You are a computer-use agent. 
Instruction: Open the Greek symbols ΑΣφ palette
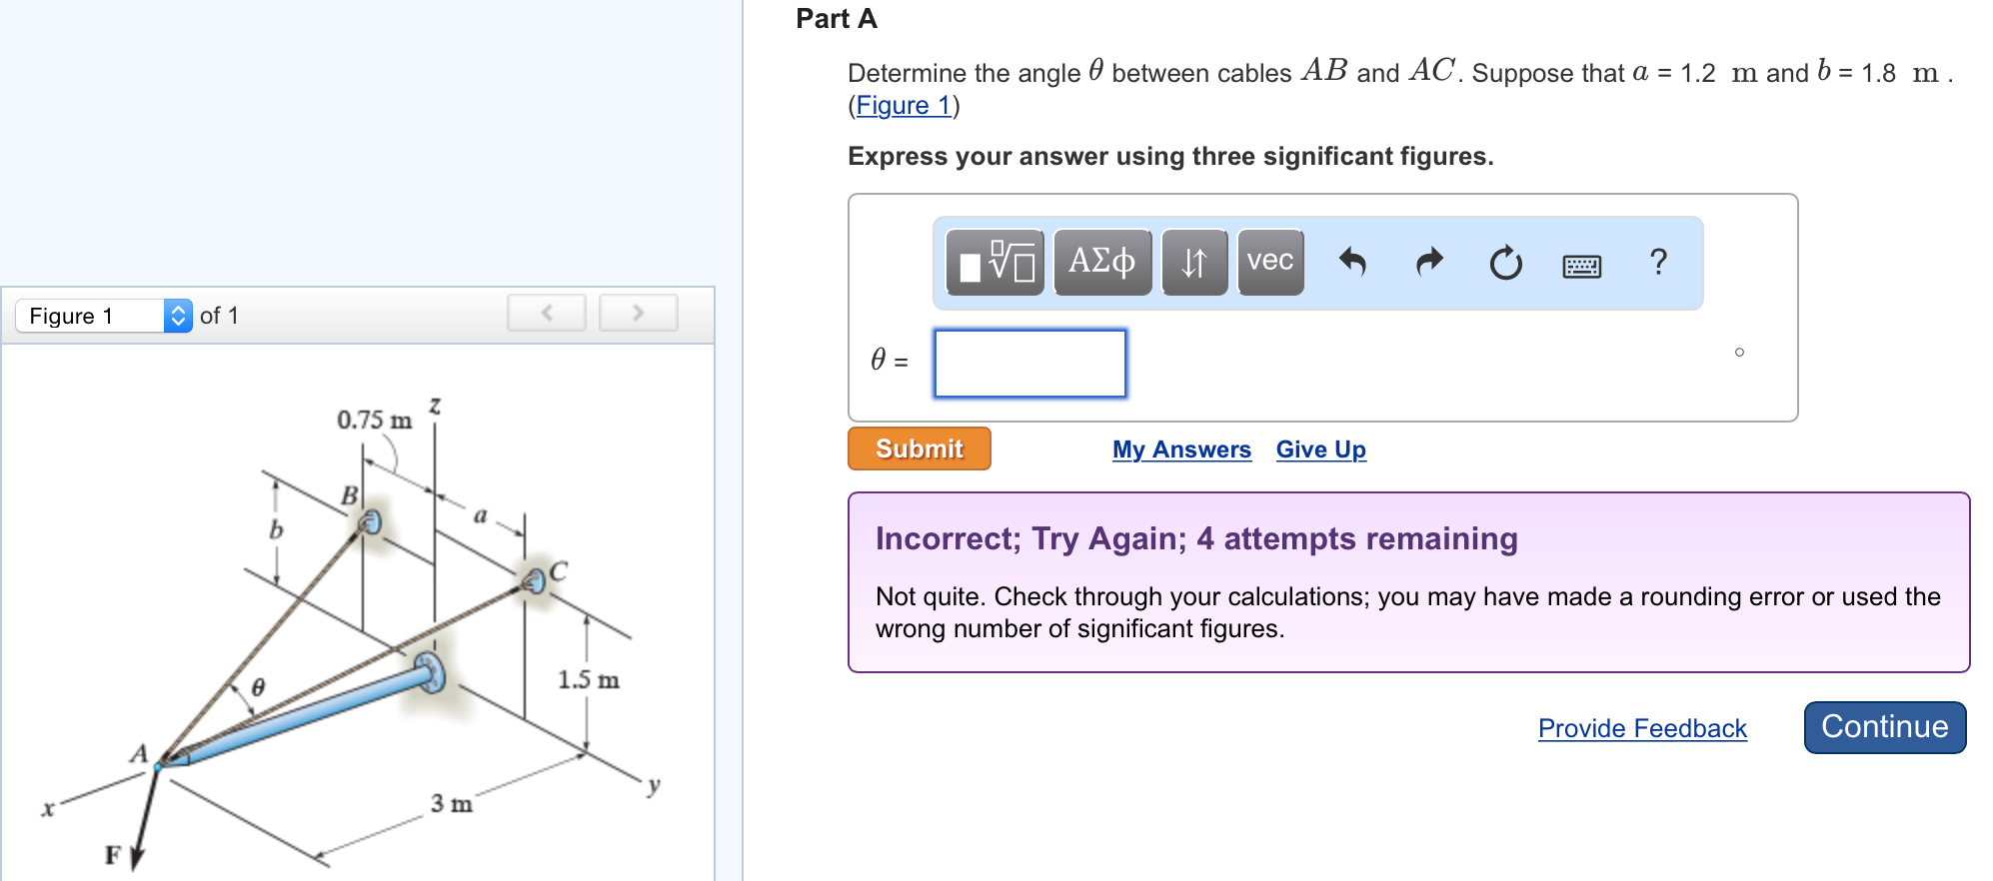click(x=1102, y=263)
